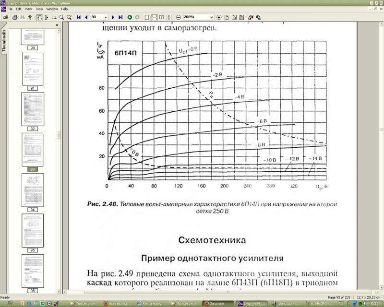Toggle continuous page layout mode
This screenshot has width=384, height=307.
coord(155,17)
